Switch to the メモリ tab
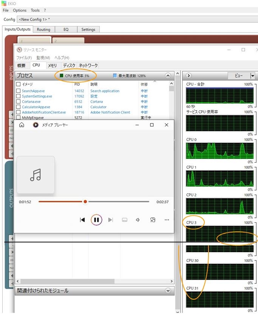 point(52,66)
